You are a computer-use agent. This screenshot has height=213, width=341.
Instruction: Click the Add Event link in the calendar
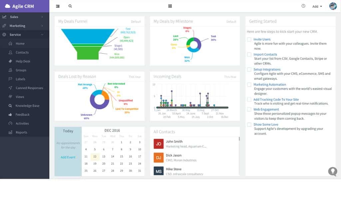pyautogui.click(x=68, y=157)
